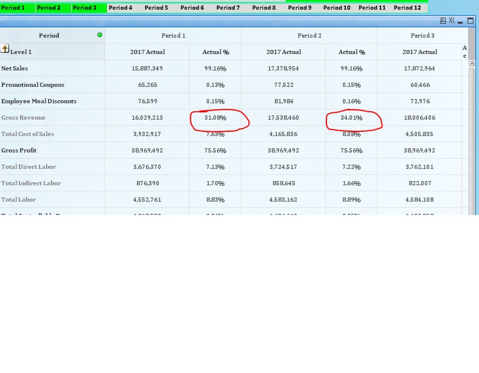Screen dimensions: 479x373
Task: Click the 4,552,761 Total Labor cell
Action: click(147, 200)
